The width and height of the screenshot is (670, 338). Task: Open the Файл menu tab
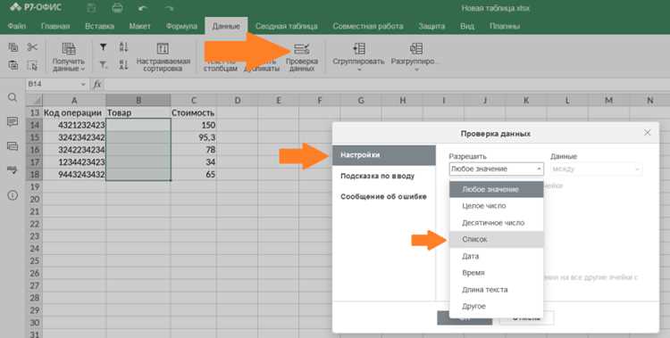[x=17, y=26]
